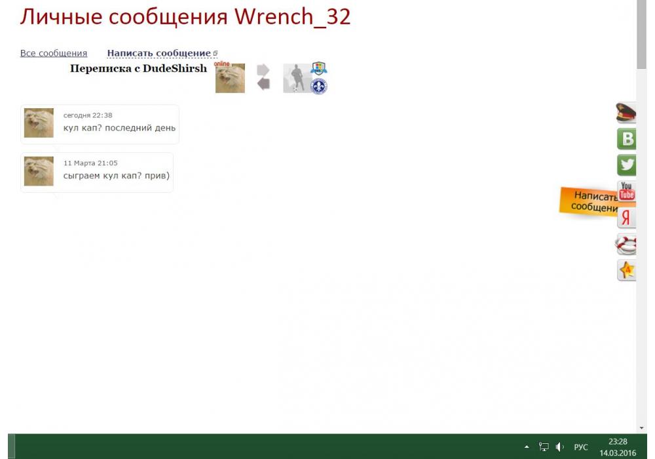This screenshot has height=459, width=655.
Task: Open the Twitter sidebar icon
Action: 627,165
